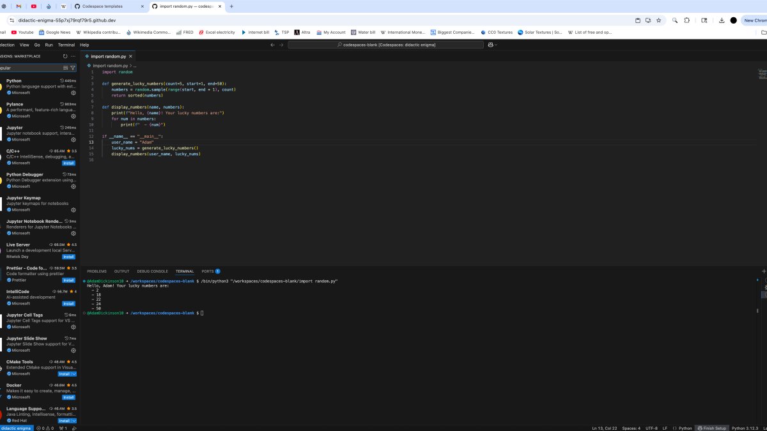Change the LF end-of-line sequence
The width and height of the screenshot is (767, 431).
point(665,428)
